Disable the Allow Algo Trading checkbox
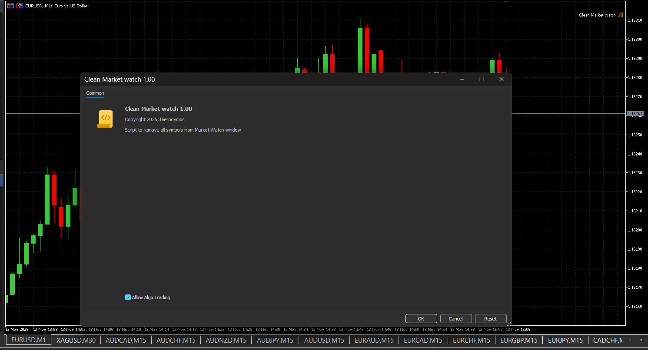The height and width of the screenshot is (350, 648). tap(128, 297)
